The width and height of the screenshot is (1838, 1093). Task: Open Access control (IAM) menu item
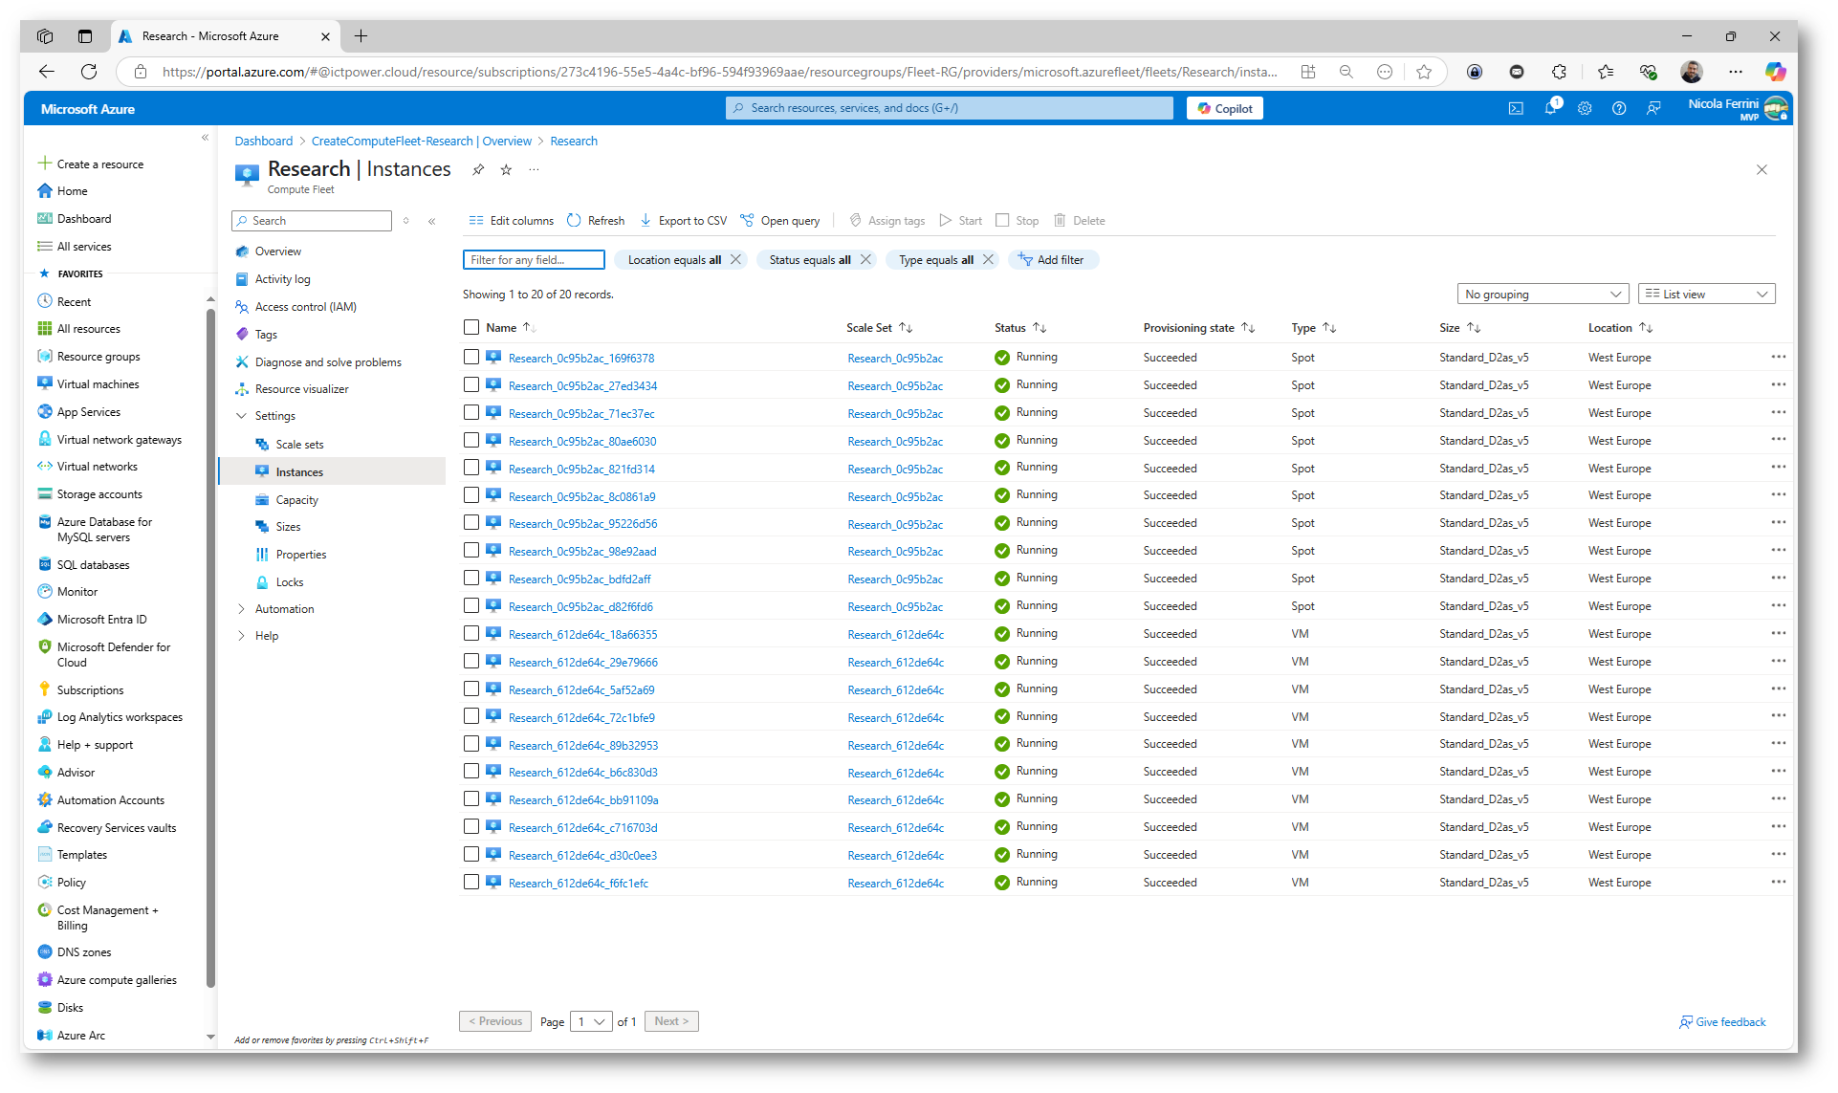pyautogui.click(x=305, y=308)
